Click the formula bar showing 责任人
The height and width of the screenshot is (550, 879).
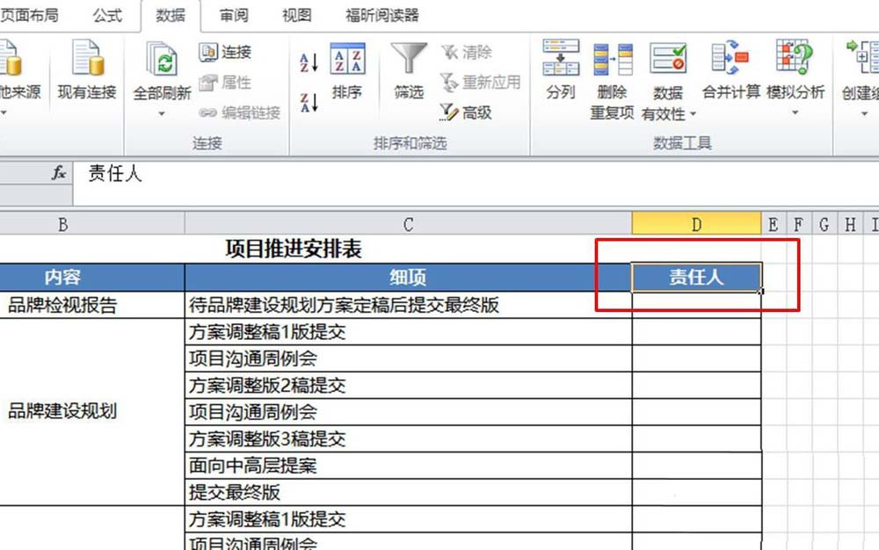476,183
